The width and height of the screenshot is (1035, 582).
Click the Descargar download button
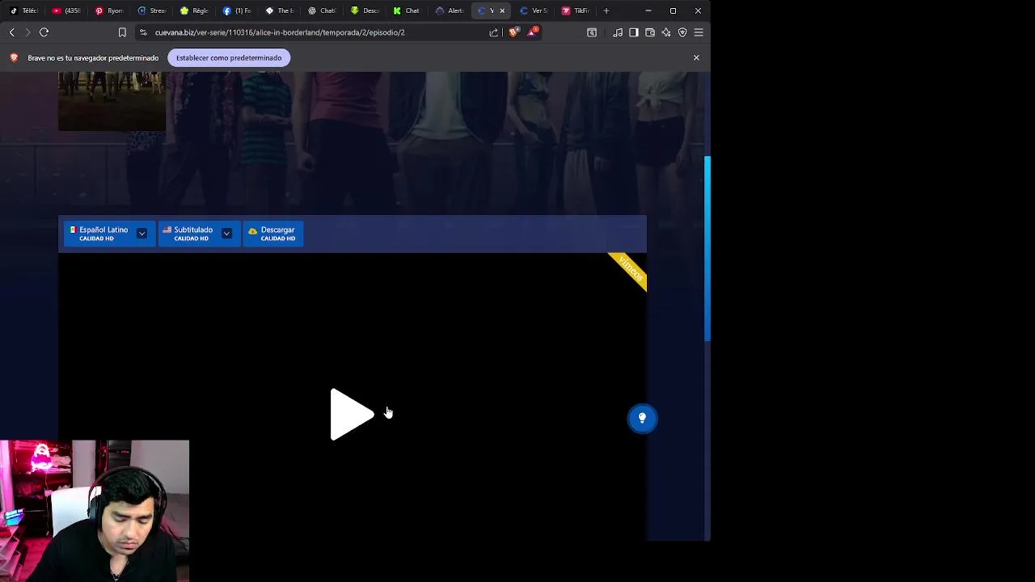[x=273, y=234]
